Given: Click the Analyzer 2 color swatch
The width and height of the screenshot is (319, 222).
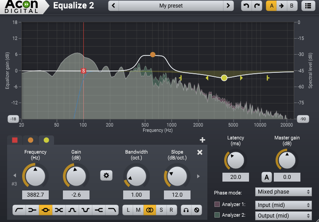Looking at the screenshot, I should point(217,215).
